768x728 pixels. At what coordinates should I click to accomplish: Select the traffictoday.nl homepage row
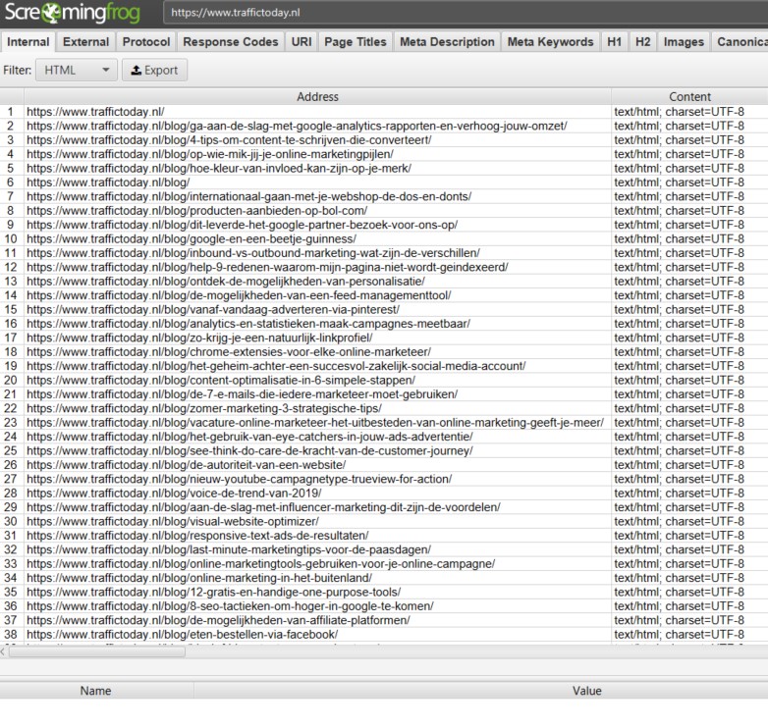[x=95, y=112]
